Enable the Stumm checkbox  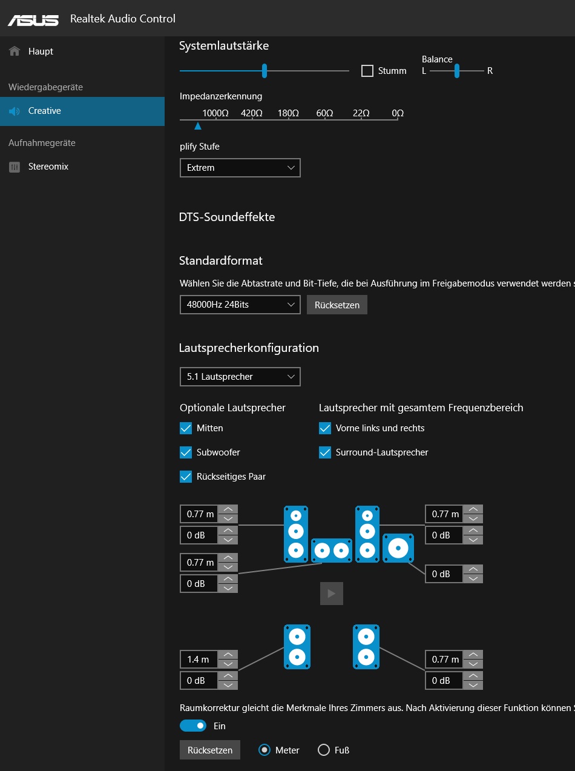(367, 71)
